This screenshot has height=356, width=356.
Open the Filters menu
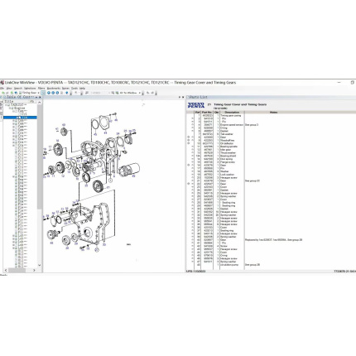pyautogui.click(x=41, y=89)
